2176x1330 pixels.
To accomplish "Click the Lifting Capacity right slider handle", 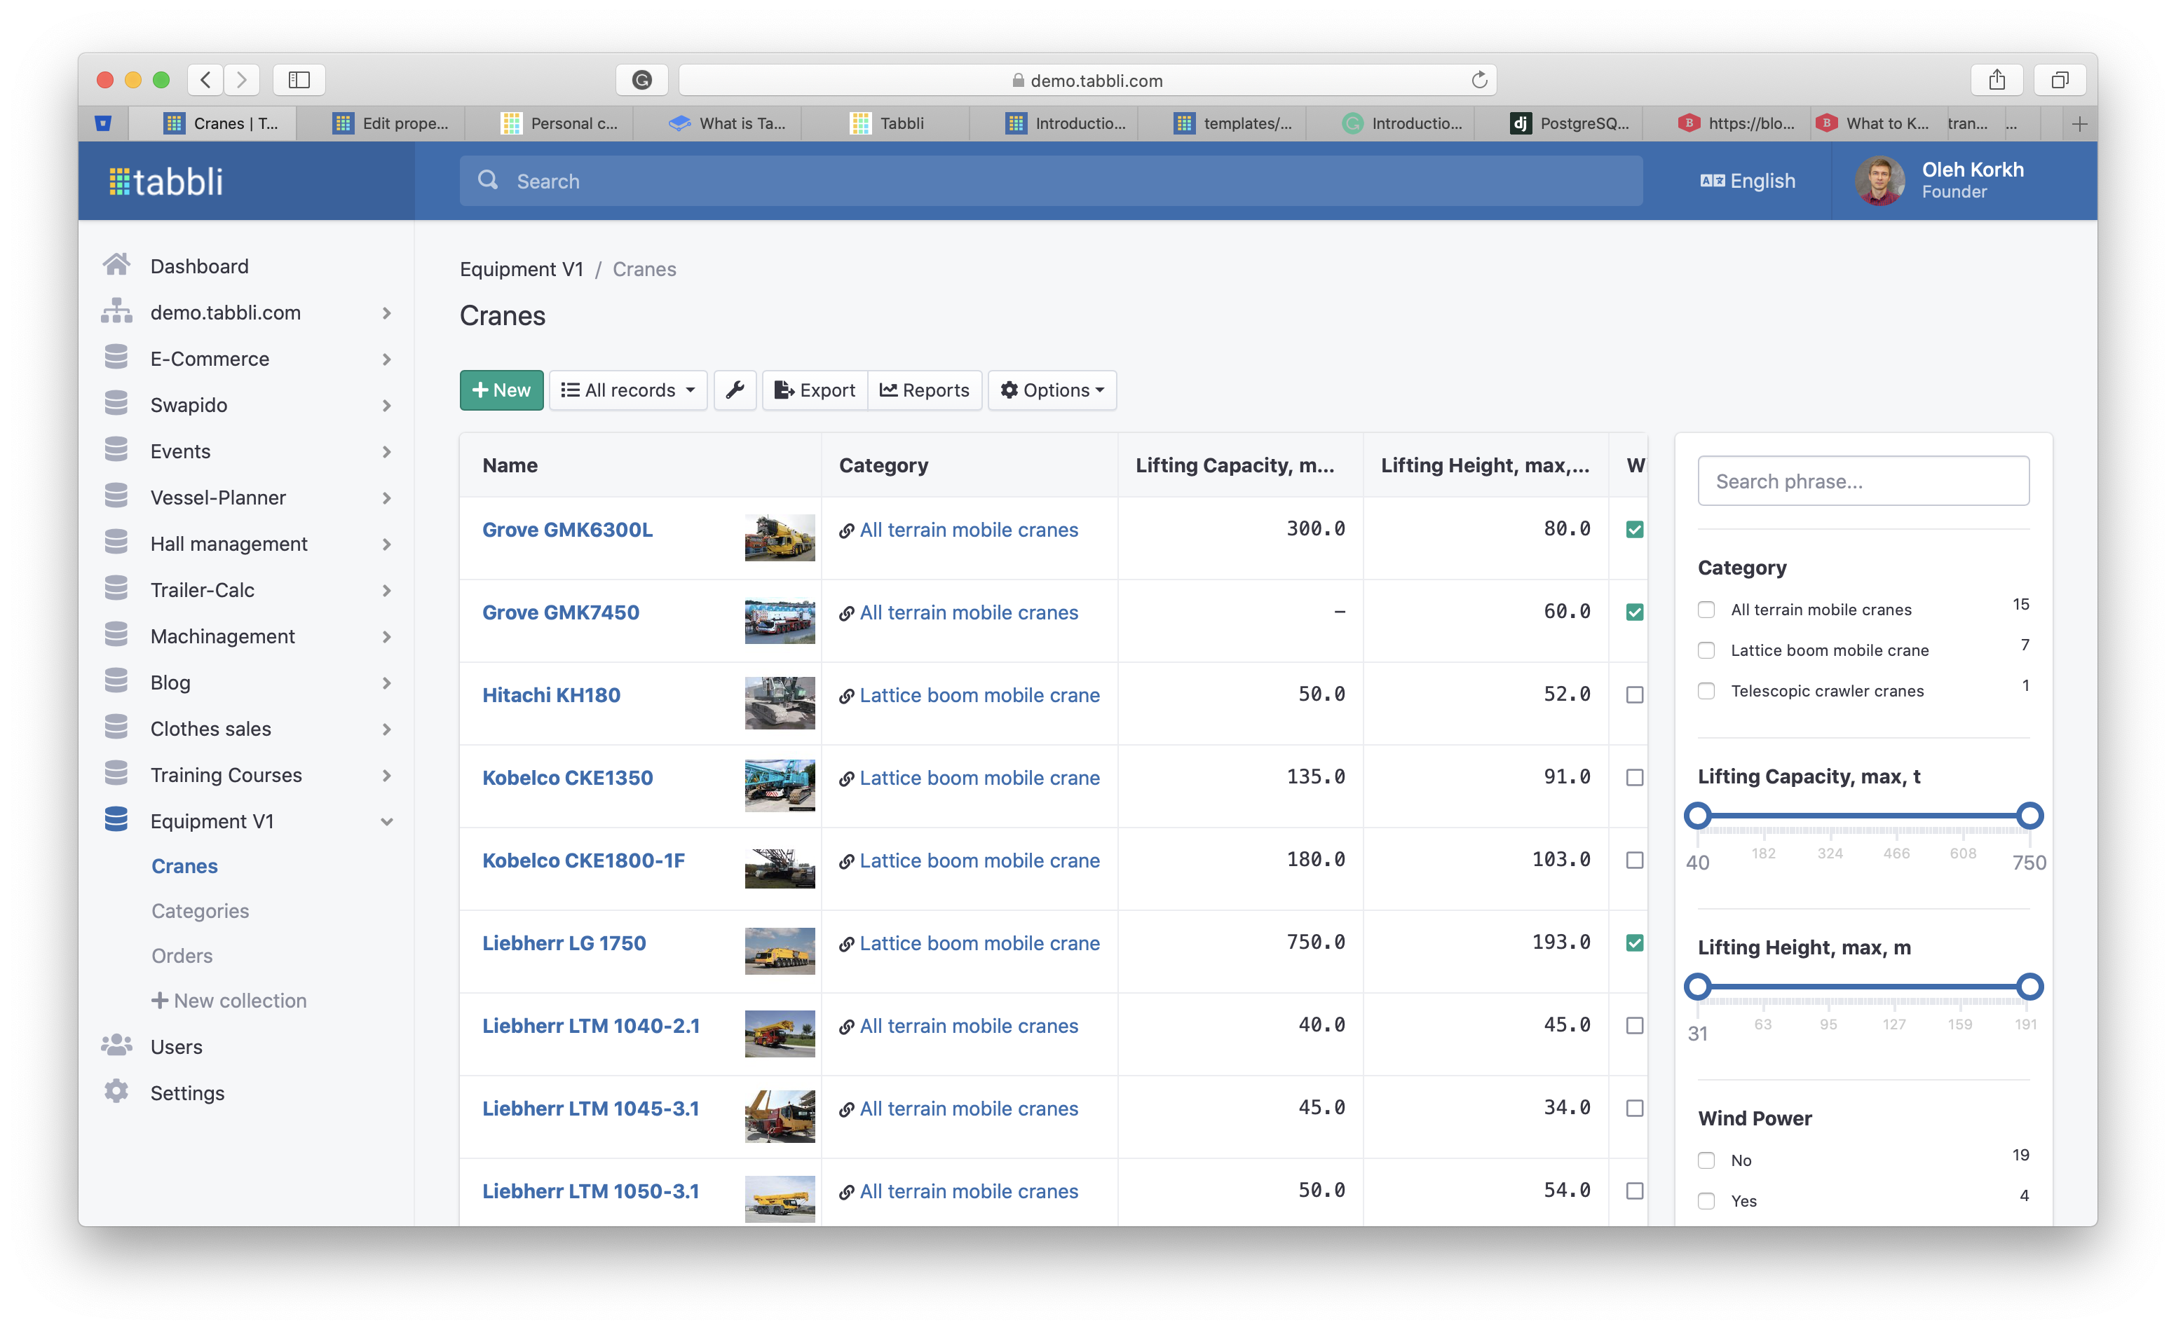I will tap(2029, 816).
